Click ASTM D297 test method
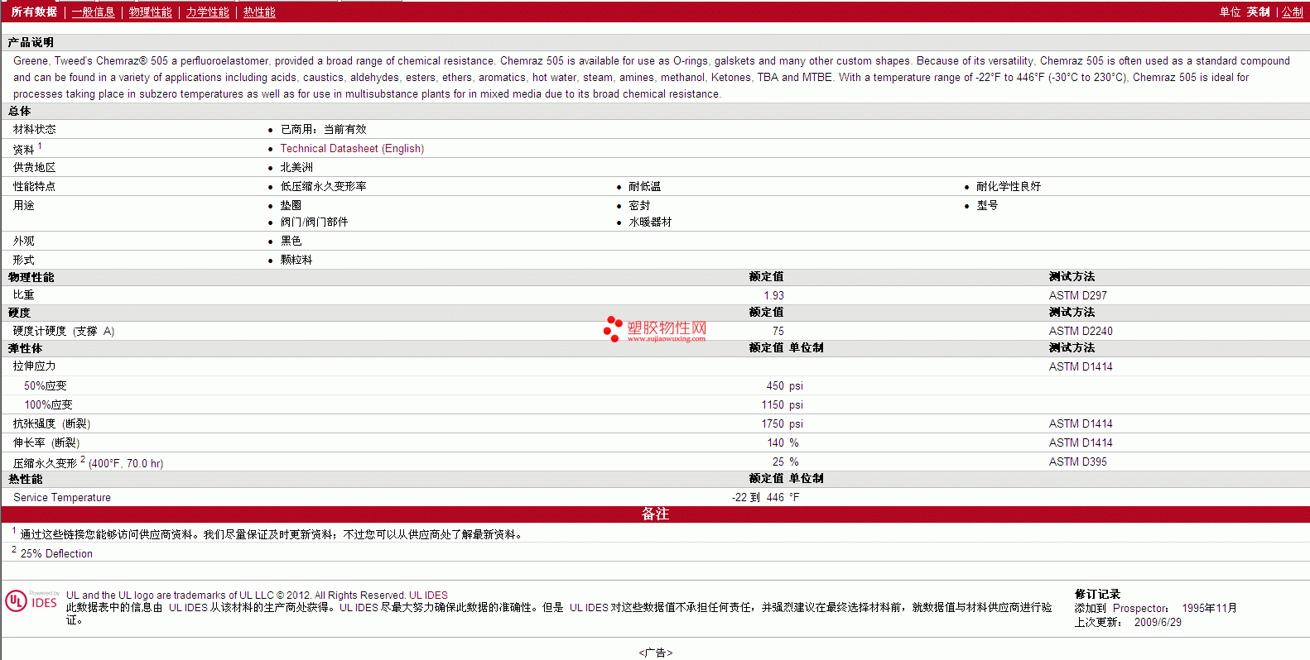This screenshot has width=1310, height=660. click(x=1077, y=295)
